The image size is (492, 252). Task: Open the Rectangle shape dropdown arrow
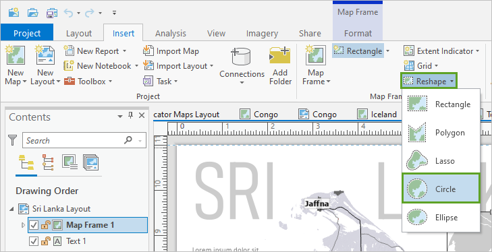[388, 51]
